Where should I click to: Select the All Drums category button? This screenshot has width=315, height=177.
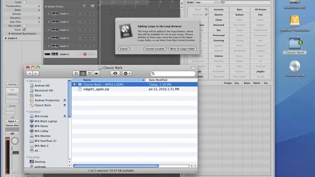point(260,9)
